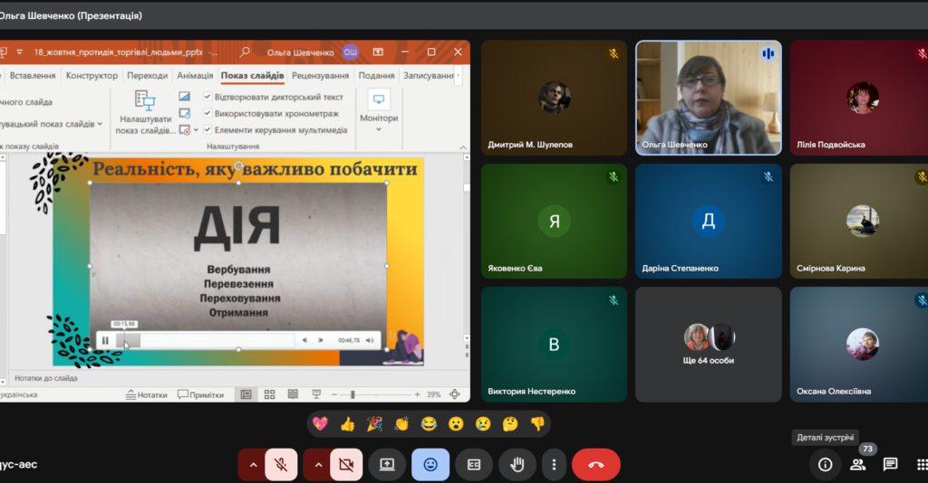Screen dimensions: 928x483
Task: Open the Рецензування ribbon tab
Action: pos(320,76)
